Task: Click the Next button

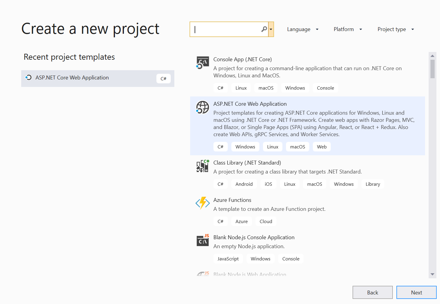Action: click(x=416, y=292)
